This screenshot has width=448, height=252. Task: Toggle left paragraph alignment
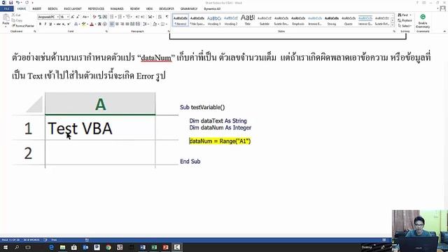(112, 24)
